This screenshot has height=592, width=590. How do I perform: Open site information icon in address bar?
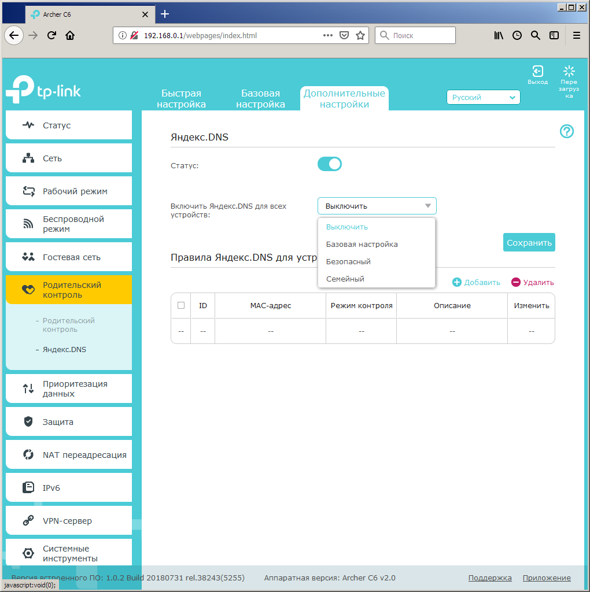123,35
